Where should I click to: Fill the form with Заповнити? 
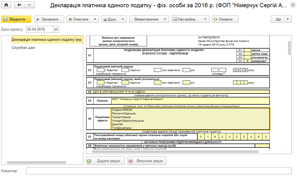click(49, 19)
